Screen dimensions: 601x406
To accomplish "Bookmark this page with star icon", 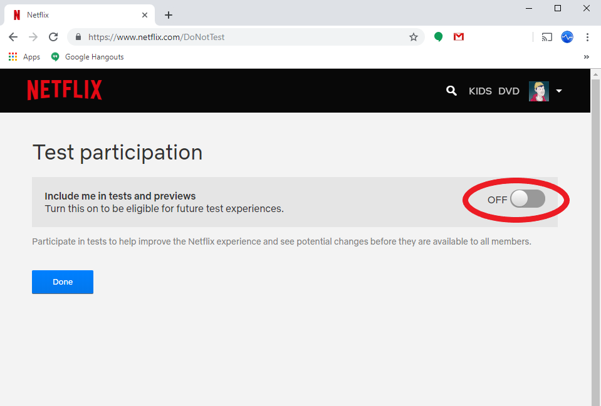I will 413,37.
